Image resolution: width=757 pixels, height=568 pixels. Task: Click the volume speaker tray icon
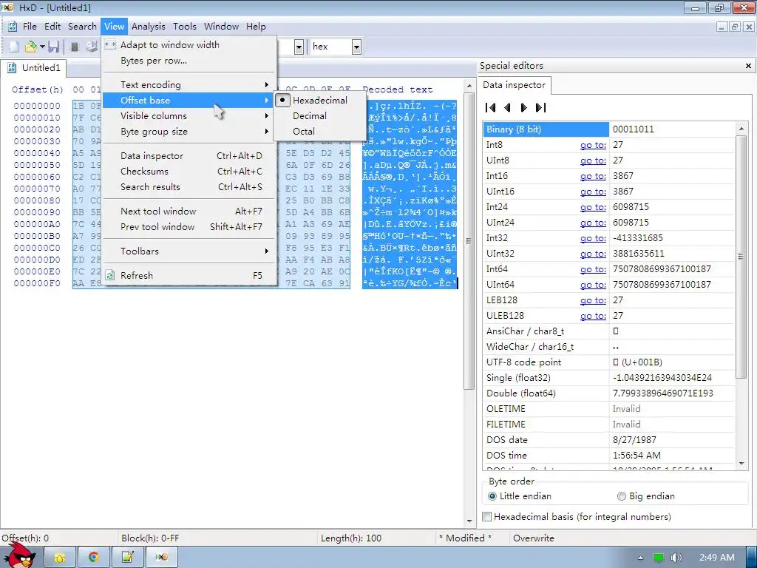676,558
